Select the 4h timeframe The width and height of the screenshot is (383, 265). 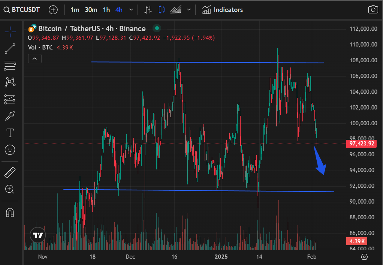119,10
